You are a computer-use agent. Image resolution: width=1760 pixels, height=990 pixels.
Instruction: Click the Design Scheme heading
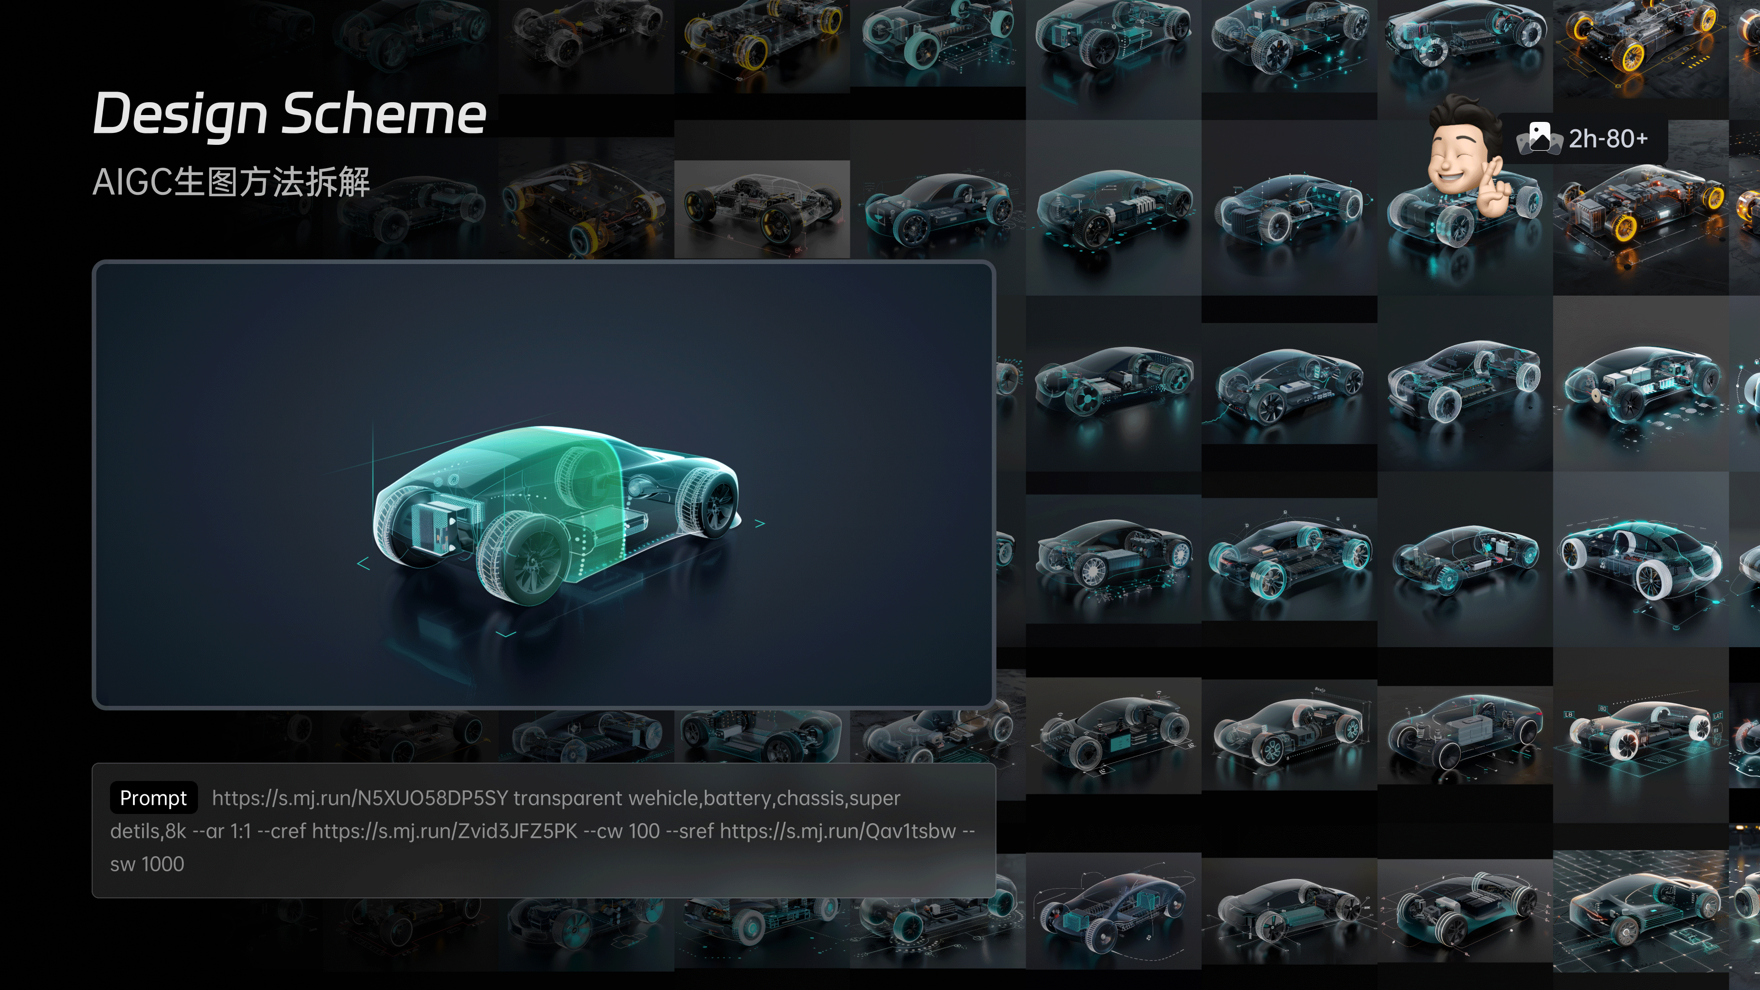(x=289, y=113)
